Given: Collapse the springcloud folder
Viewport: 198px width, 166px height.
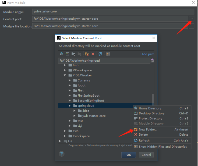Looking at the screenshot, I should click(x=70, y=106).
